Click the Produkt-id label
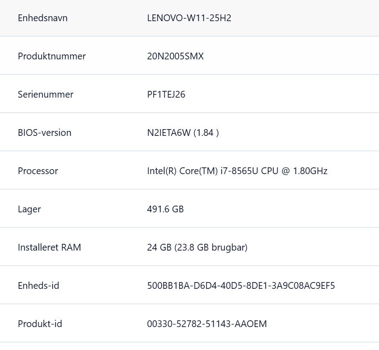379x350 pixels. 40,324
